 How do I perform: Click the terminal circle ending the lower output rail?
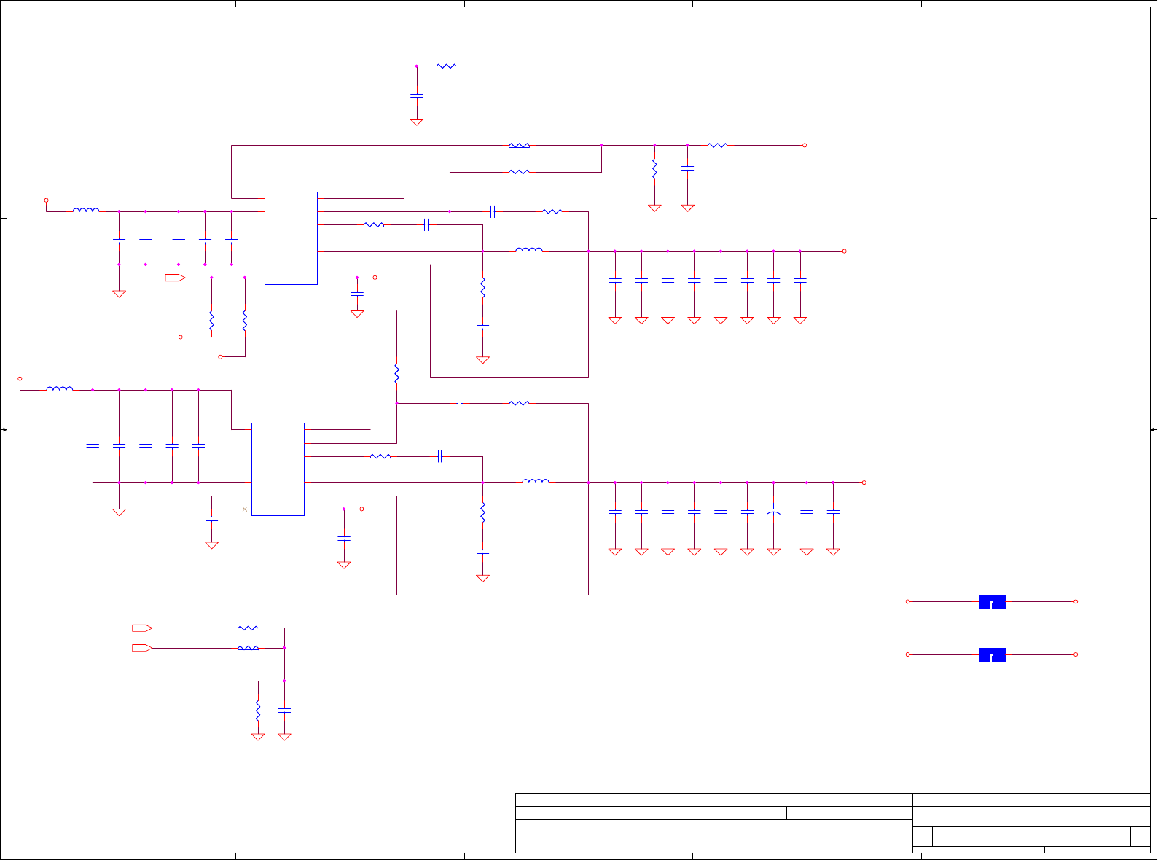[x=864, y=482]
